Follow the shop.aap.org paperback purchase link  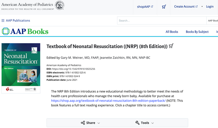(x=108, y=101)
